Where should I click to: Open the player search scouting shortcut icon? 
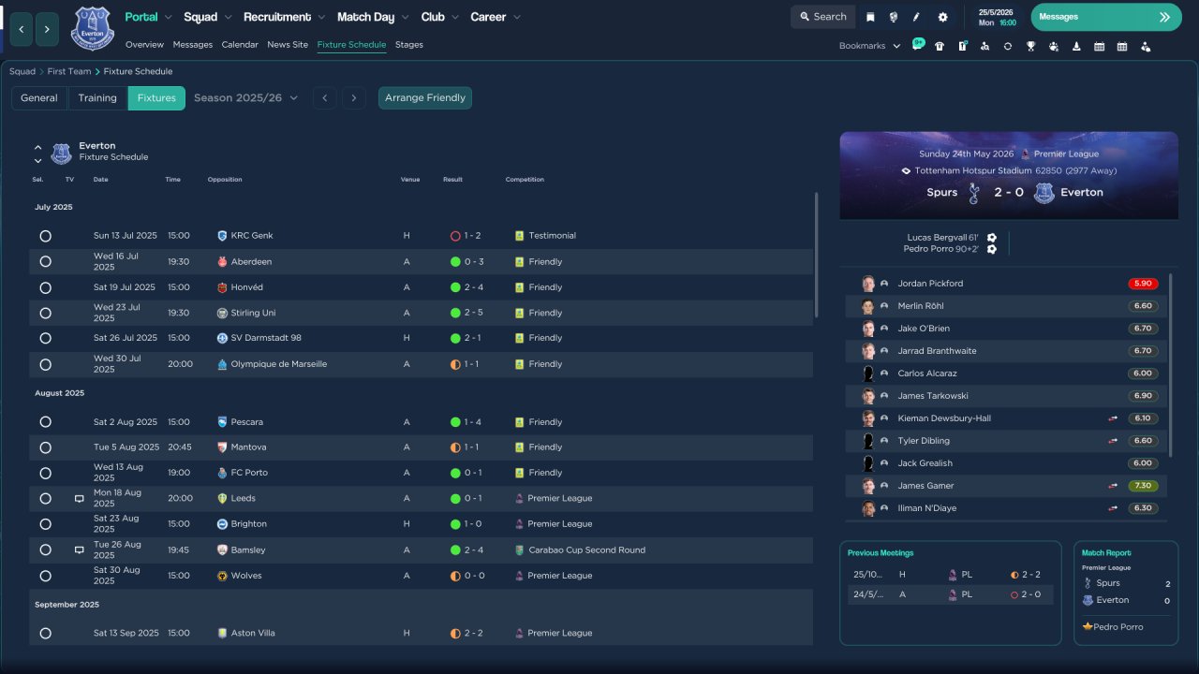tap(984, 46)
